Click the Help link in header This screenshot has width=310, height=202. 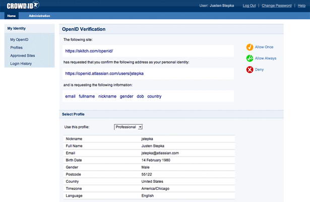tap(301, 6)
